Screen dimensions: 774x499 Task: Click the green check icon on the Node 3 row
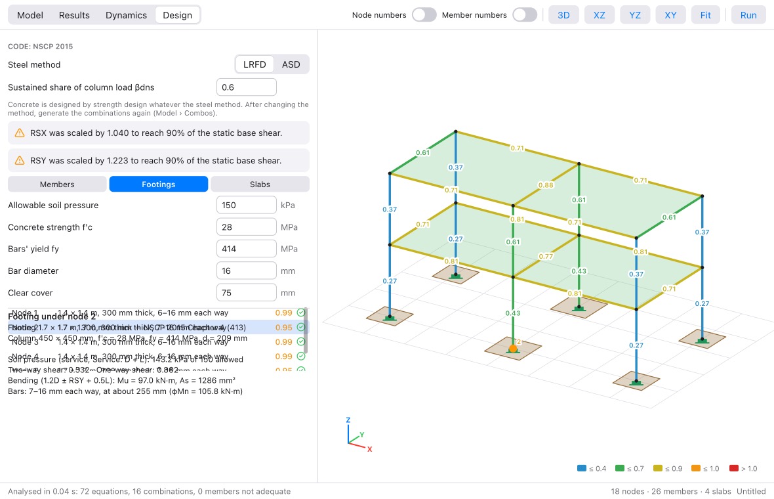[x=301, y=342]
